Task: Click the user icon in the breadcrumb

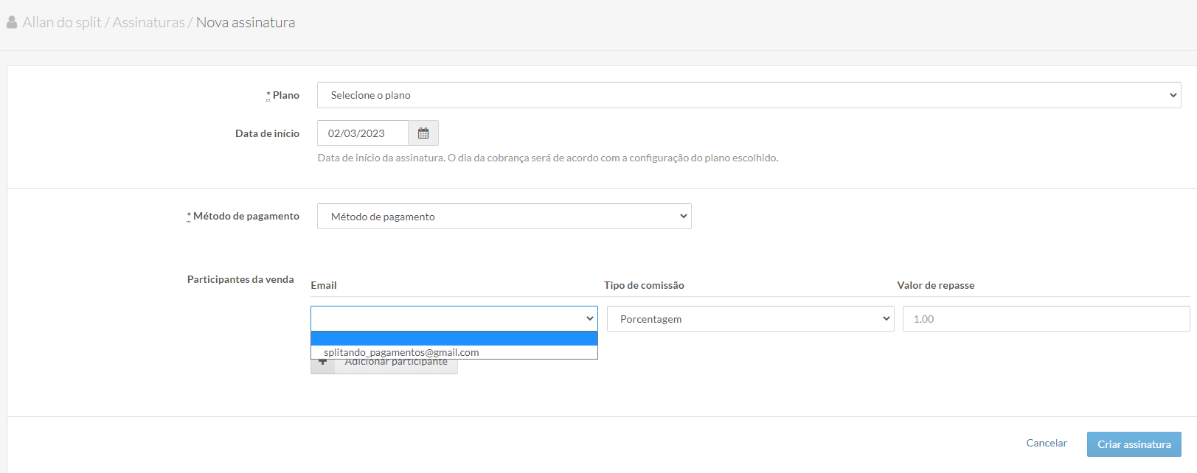Action: [x=12, y=23]
